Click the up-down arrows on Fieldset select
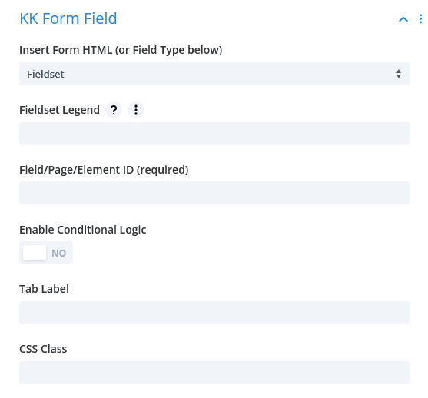The image size is (428, 398). (x=399, y=74)
